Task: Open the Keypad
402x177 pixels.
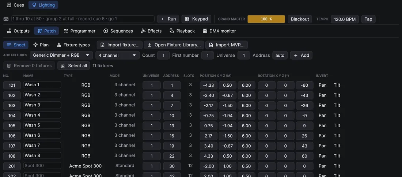Action: [x=196, y=19]
